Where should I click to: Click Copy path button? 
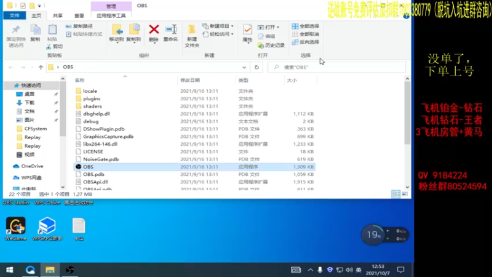[79, 26]
